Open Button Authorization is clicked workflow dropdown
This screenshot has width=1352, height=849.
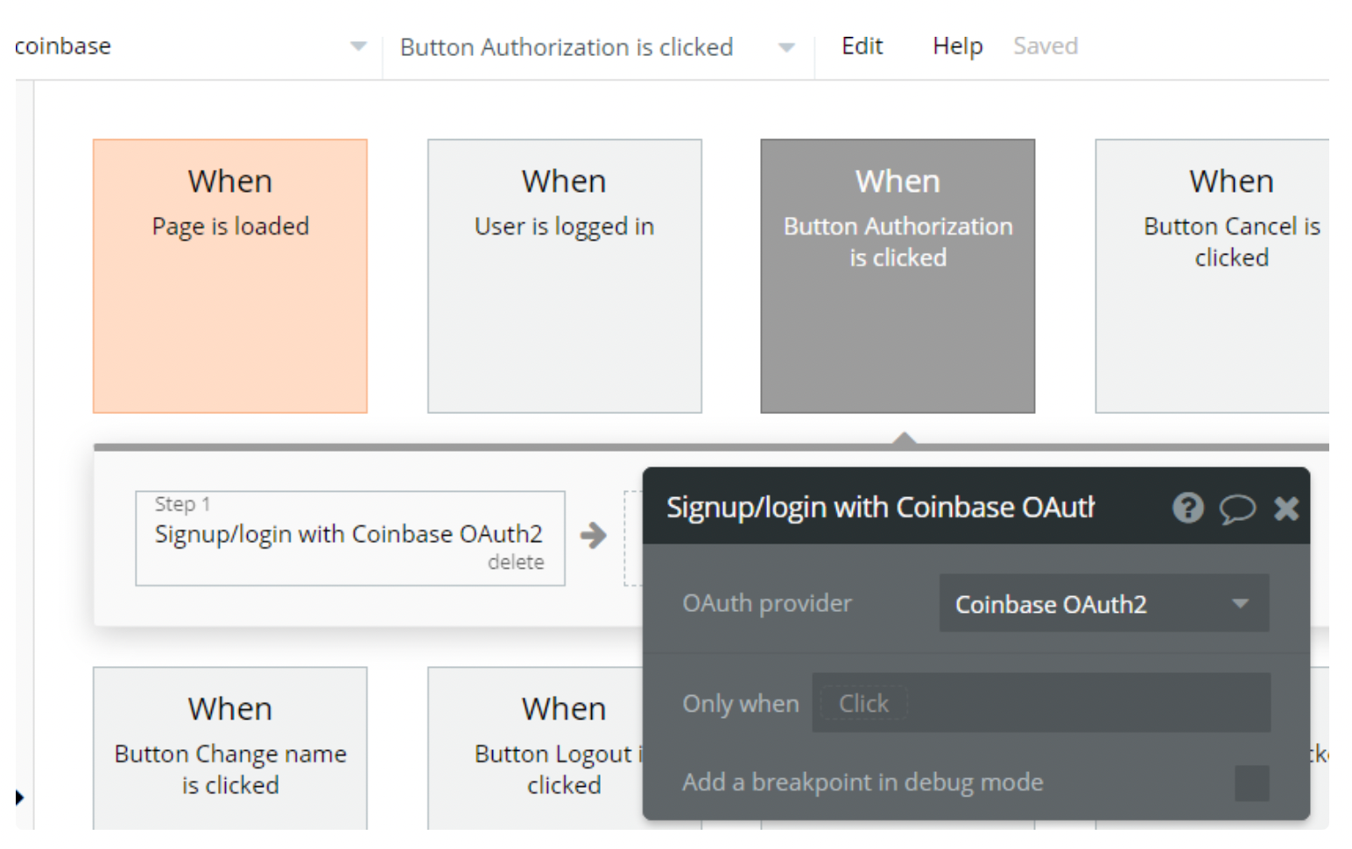click(598, 47)
